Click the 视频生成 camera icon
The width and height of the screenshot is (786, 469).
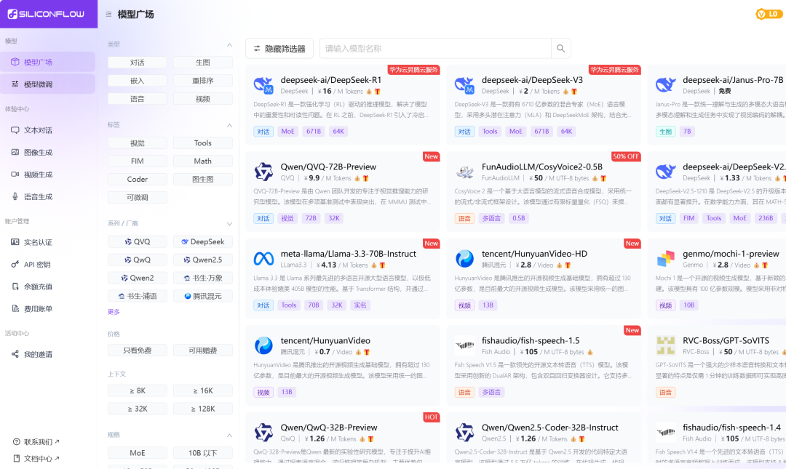15,175
